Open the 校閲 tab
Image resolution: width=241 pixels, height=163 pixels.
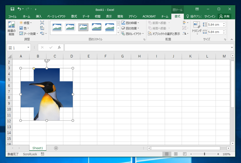(97, 16)
